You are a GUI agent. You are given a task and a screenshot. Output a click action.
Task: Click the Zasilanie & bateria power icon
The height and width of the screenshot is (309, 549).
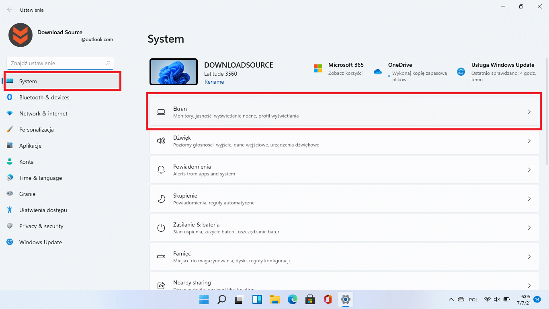[x=161, y=228]
